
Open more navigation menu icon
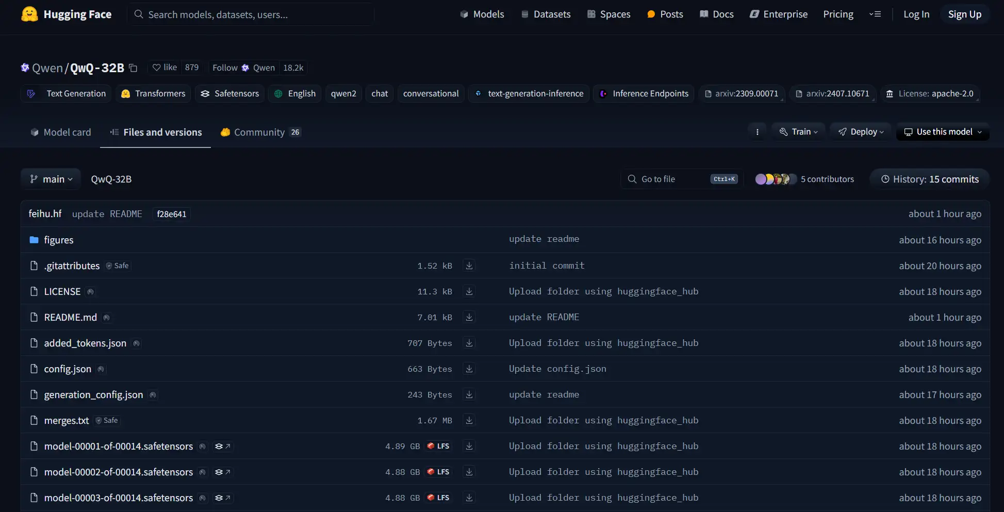pyautogui.click(x=875, y=14)
